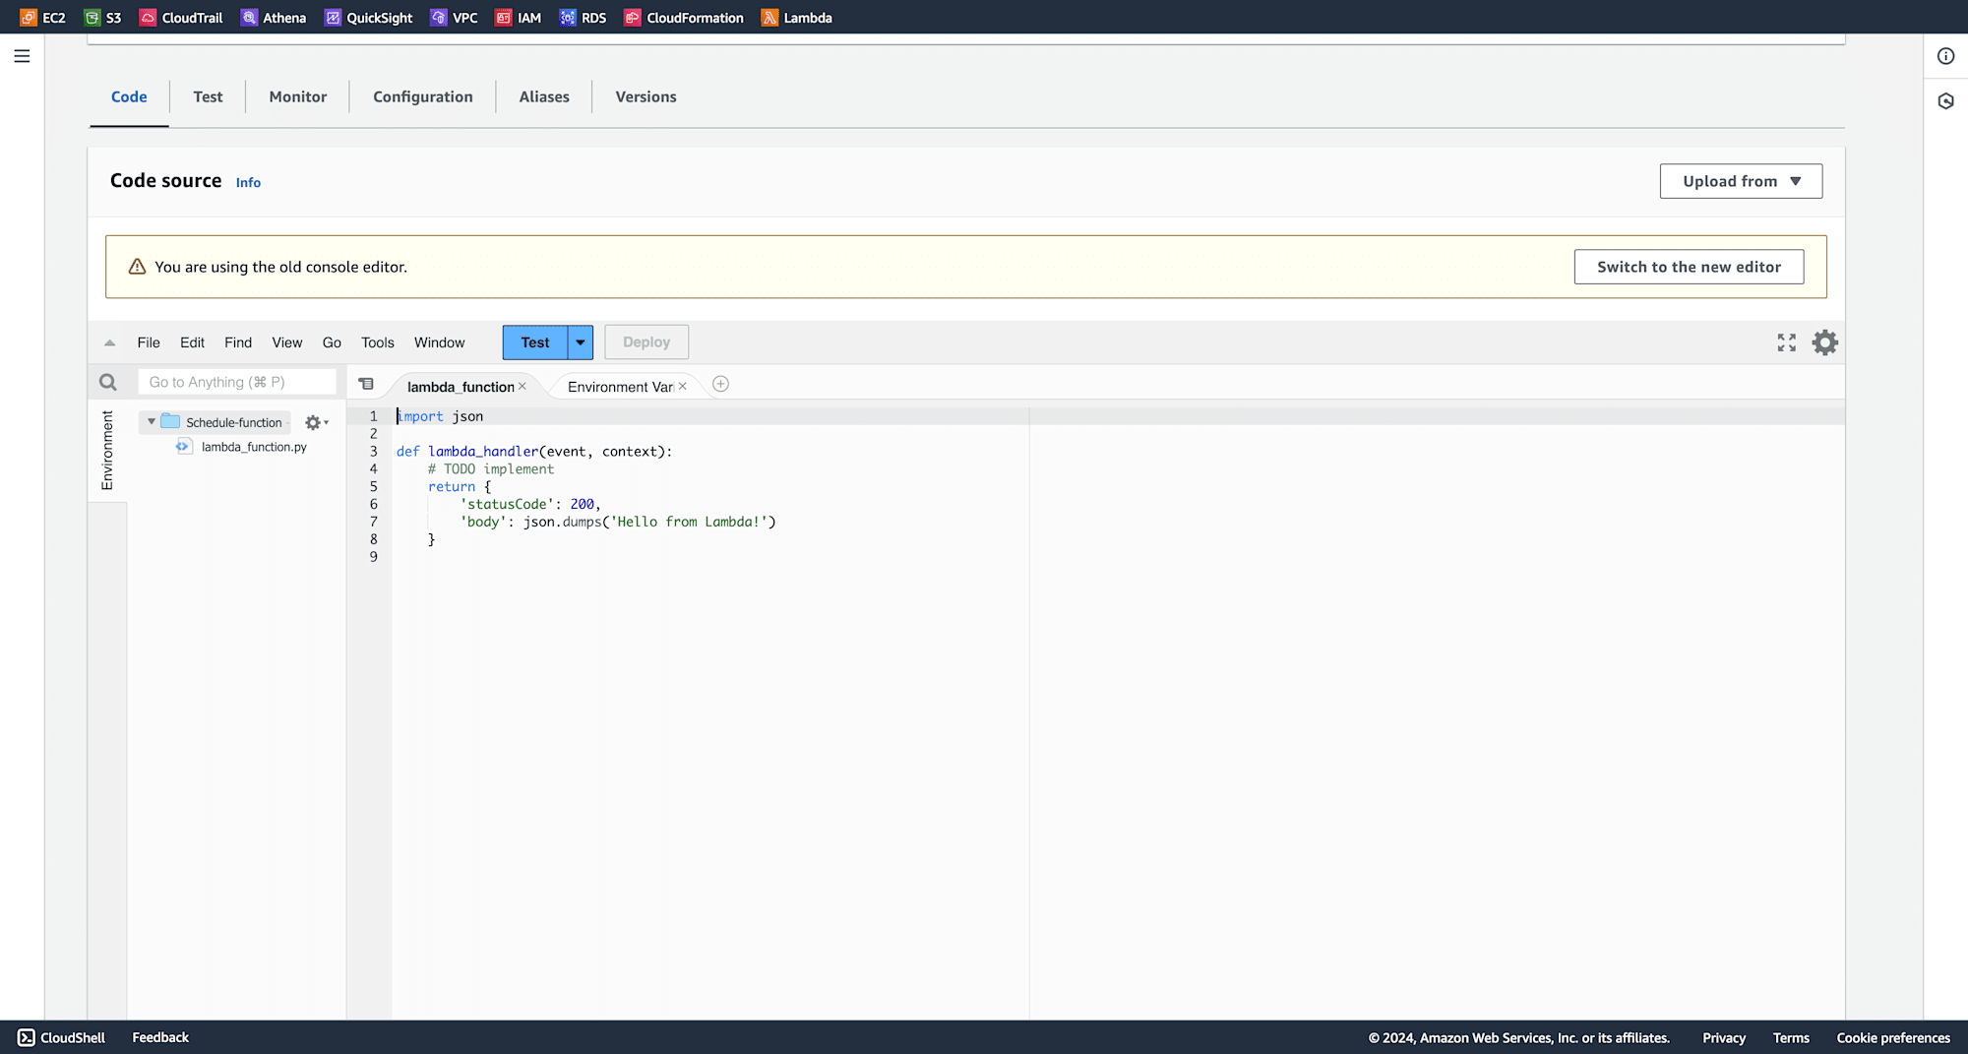Open the Upload from dropdown
The height and width of the screenshot is (1054, 1968).
pyautogui.click(x=1741, y=181)
